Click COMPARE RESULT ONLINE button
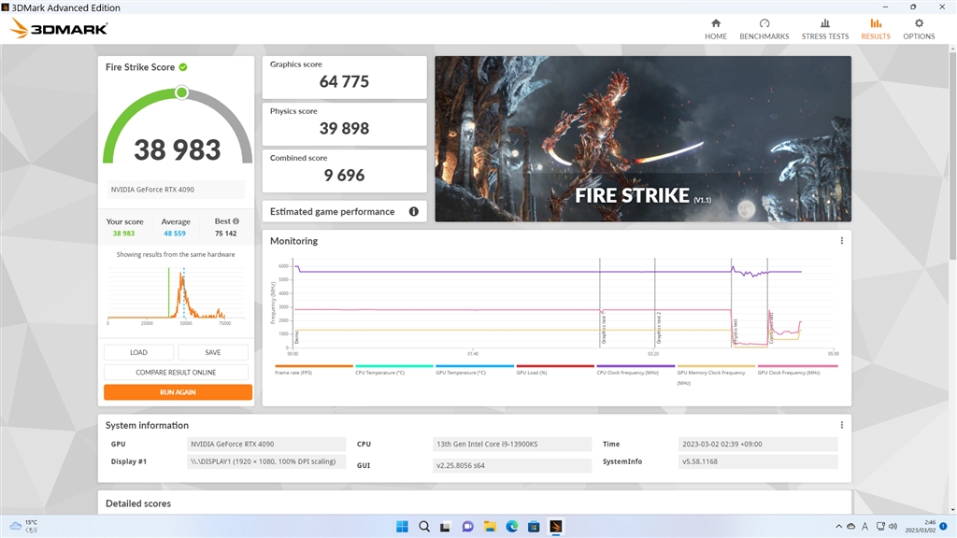The image size is (957, 538). point(176,372)
